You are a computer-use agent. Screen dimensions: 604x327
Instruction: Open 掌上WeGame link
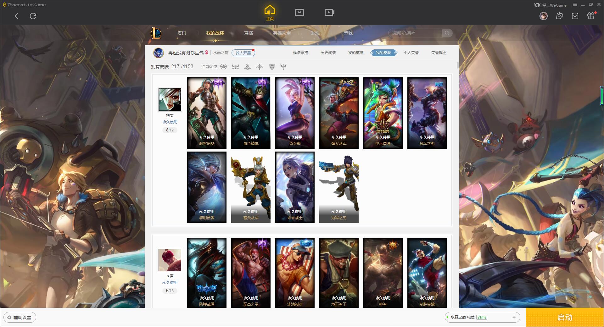tap(550, 5)
